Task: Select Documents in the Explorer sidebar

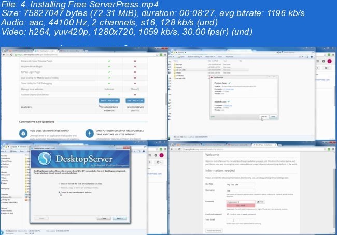Action: 6,175
